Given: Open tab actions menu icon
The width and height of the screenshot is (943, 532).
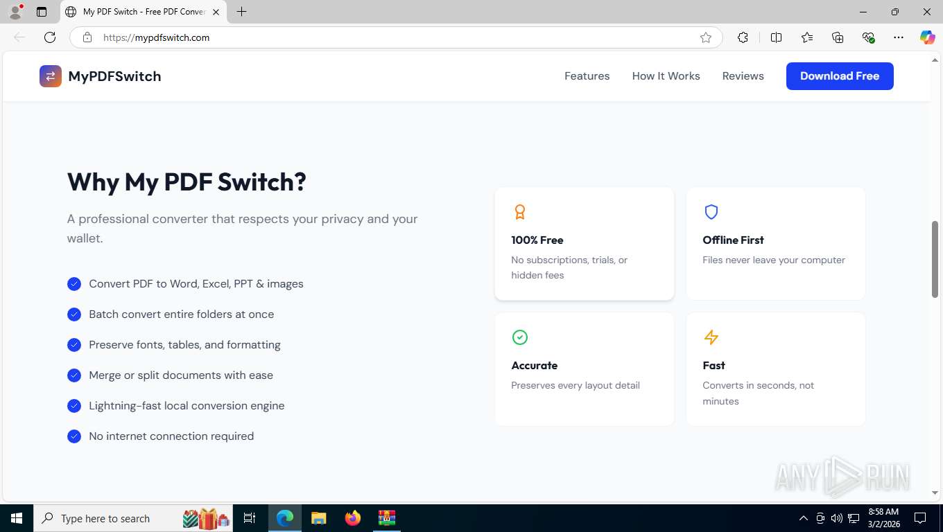Looking at the screenshot, I should 42,12.
